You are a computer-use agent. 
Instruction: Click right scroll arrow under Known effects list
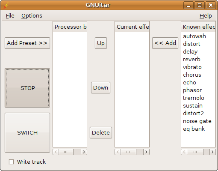[x=212, y=152]
